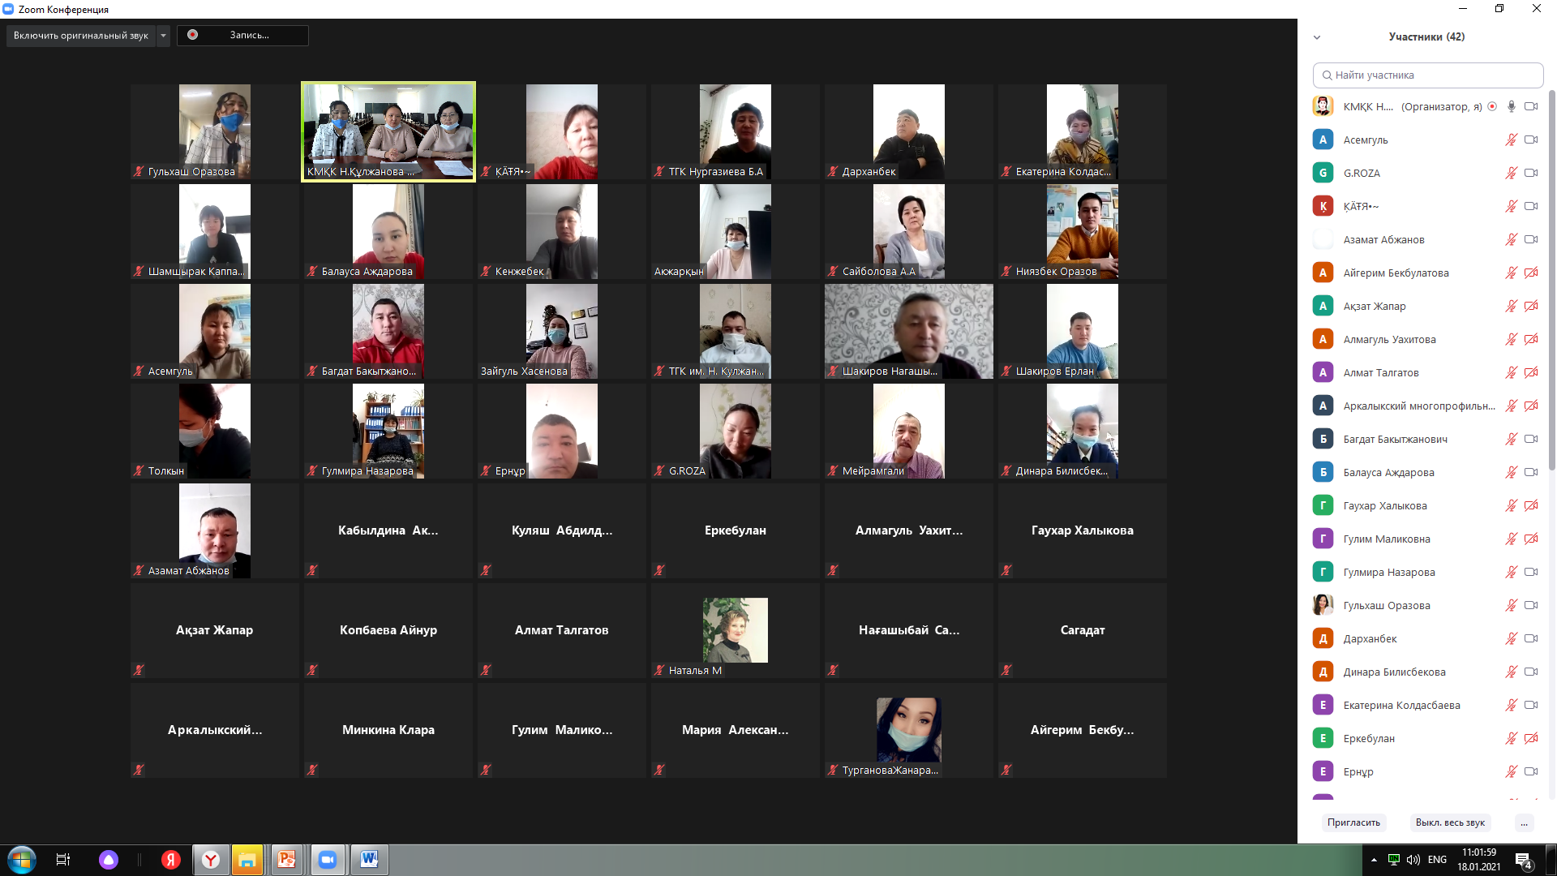The image size is (1557, 876).
Task: Collapse the Участники panel chevron
Action: point(1317,37)
